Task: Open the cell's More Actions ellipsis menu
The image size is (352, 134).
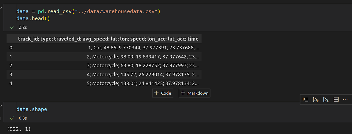Action: (x=345, y=100)
